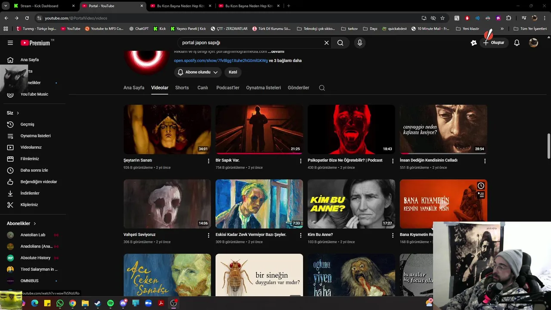Open Spotify from the taskbar
Screen dimensions: 551x310
pyautogui.click(x=110, y=303)
